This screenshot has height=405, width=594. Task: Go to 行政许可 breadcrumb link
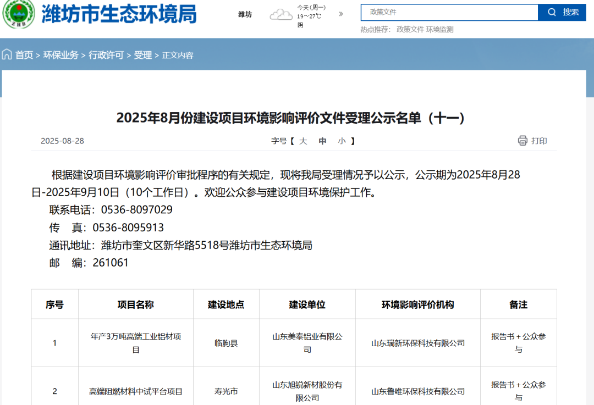[106, 56]
